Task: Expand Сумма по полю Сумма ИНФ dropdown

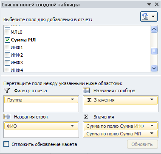Action: [x=152, y=126]
